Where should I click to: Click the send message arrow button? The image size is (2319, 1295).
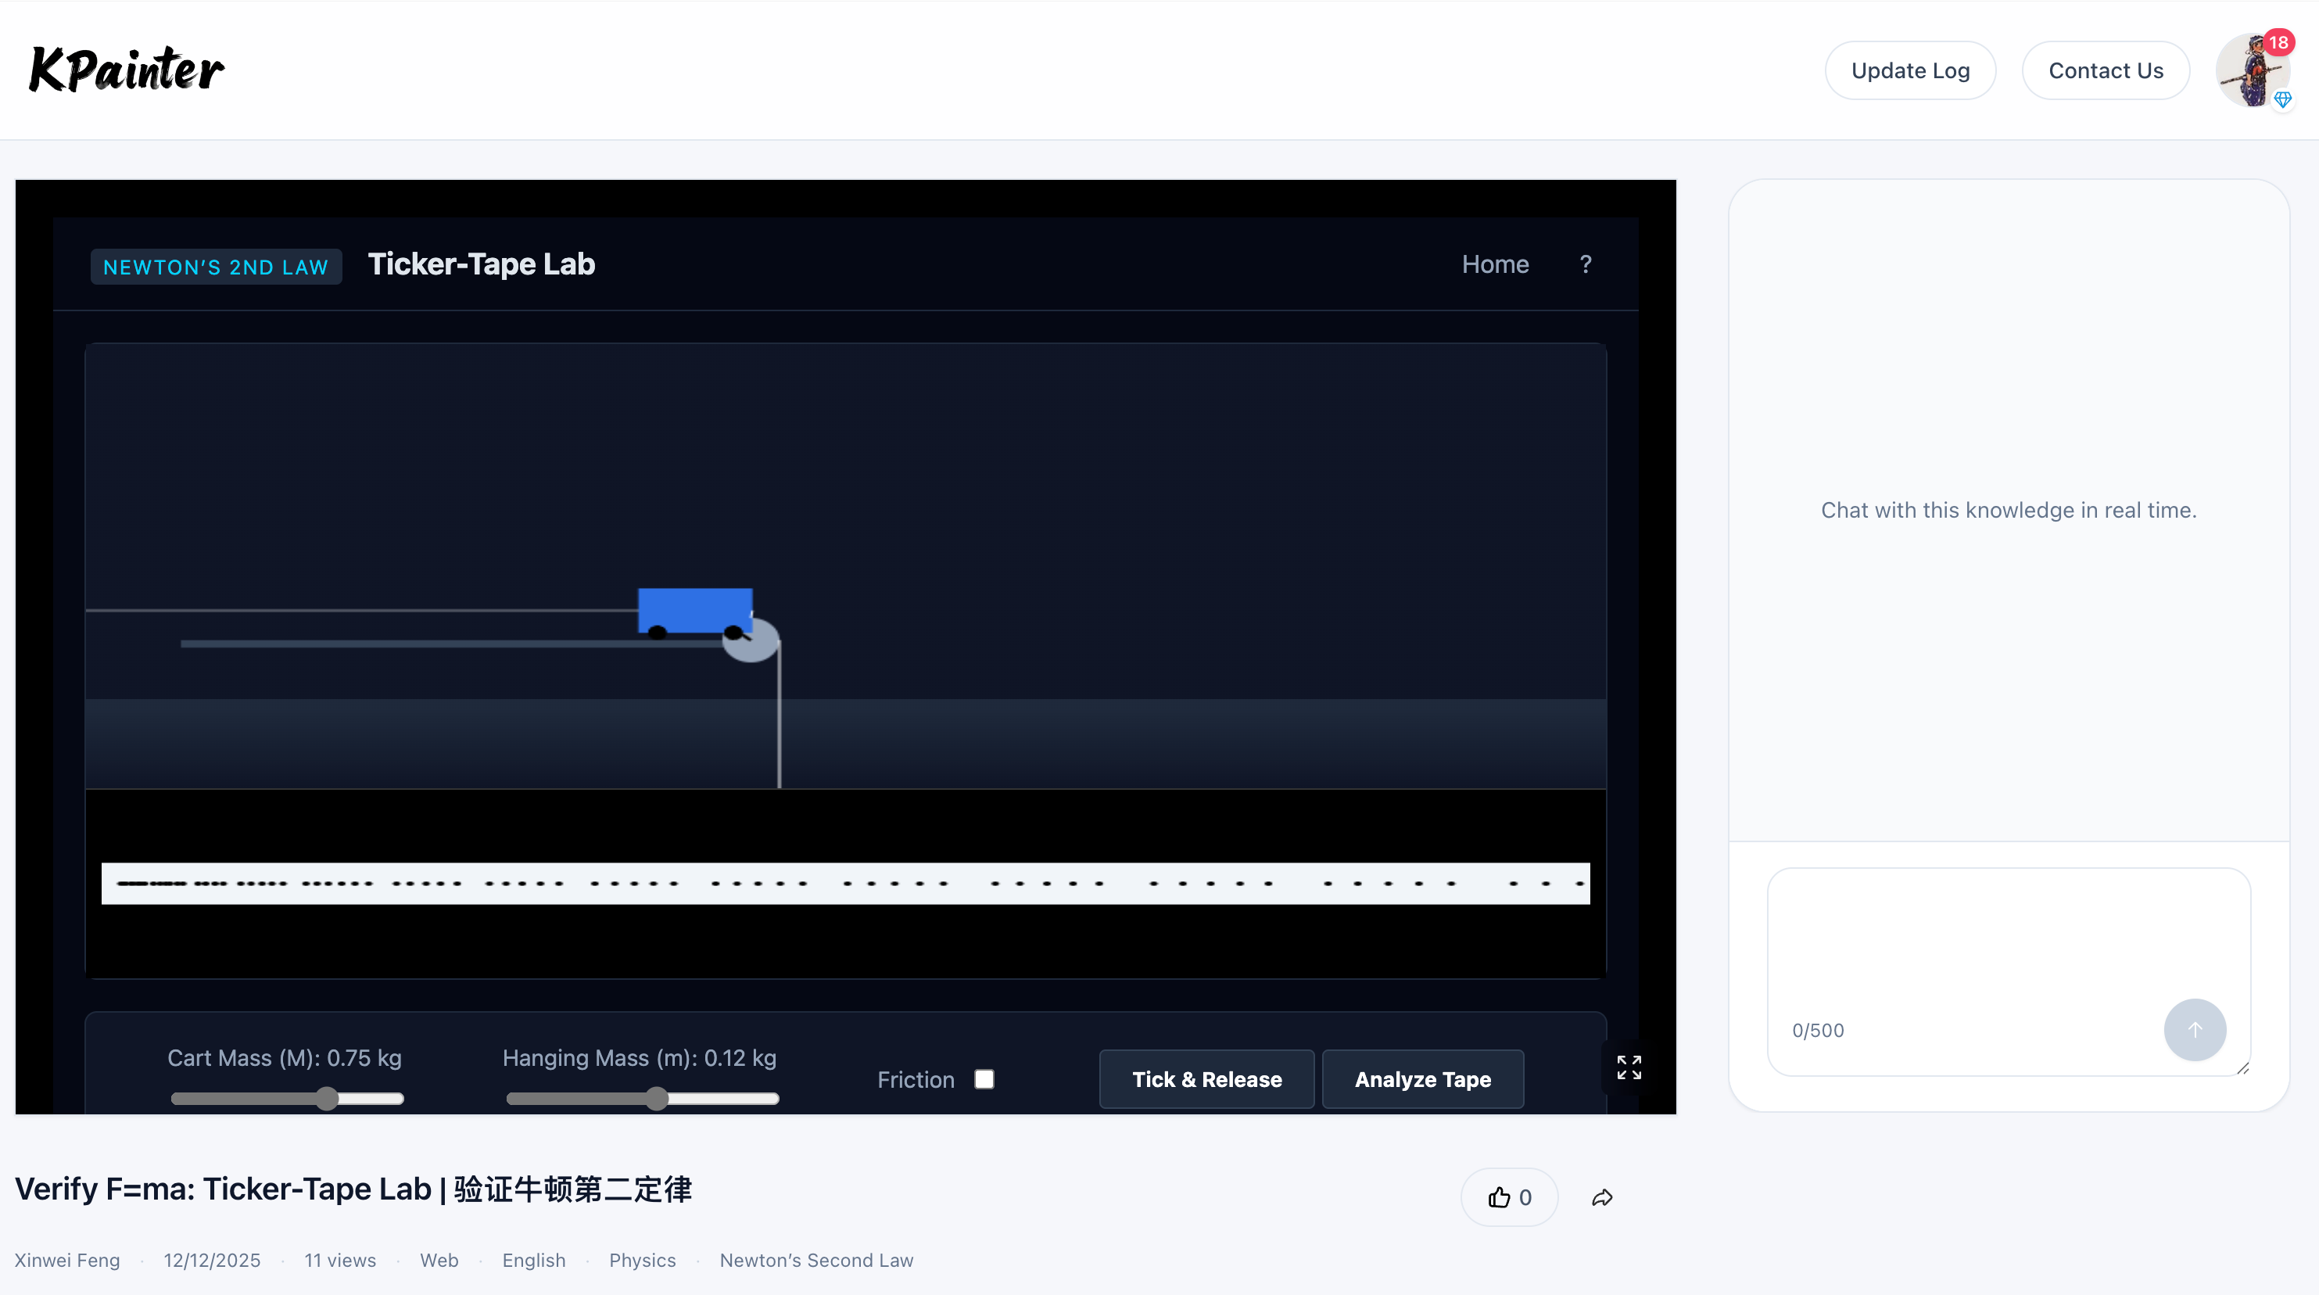(x=2194, y=1029)
